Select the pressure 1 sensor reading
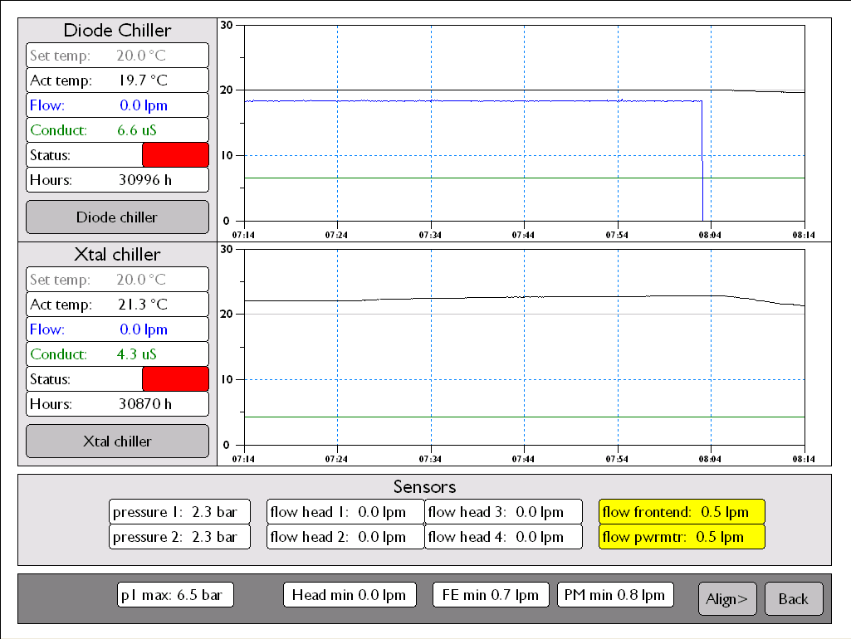Viewport: 851px width, 639px height. click(x=179, y=512)
